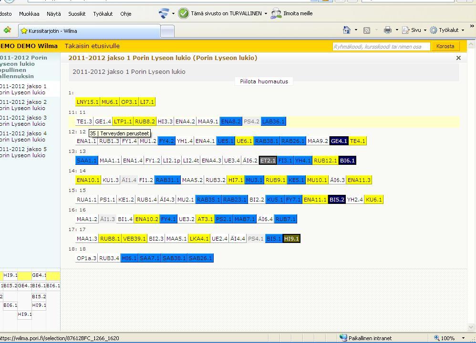Image resolution: width=476 pixels, height=343 pixels.
Task: Select course SAB26.1
Action: pos(200,258)
